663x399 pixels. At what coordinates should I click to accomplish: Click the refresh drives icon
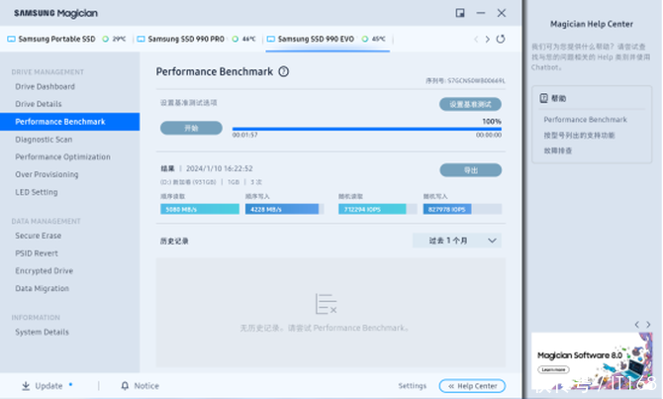(x=501, y=39)
